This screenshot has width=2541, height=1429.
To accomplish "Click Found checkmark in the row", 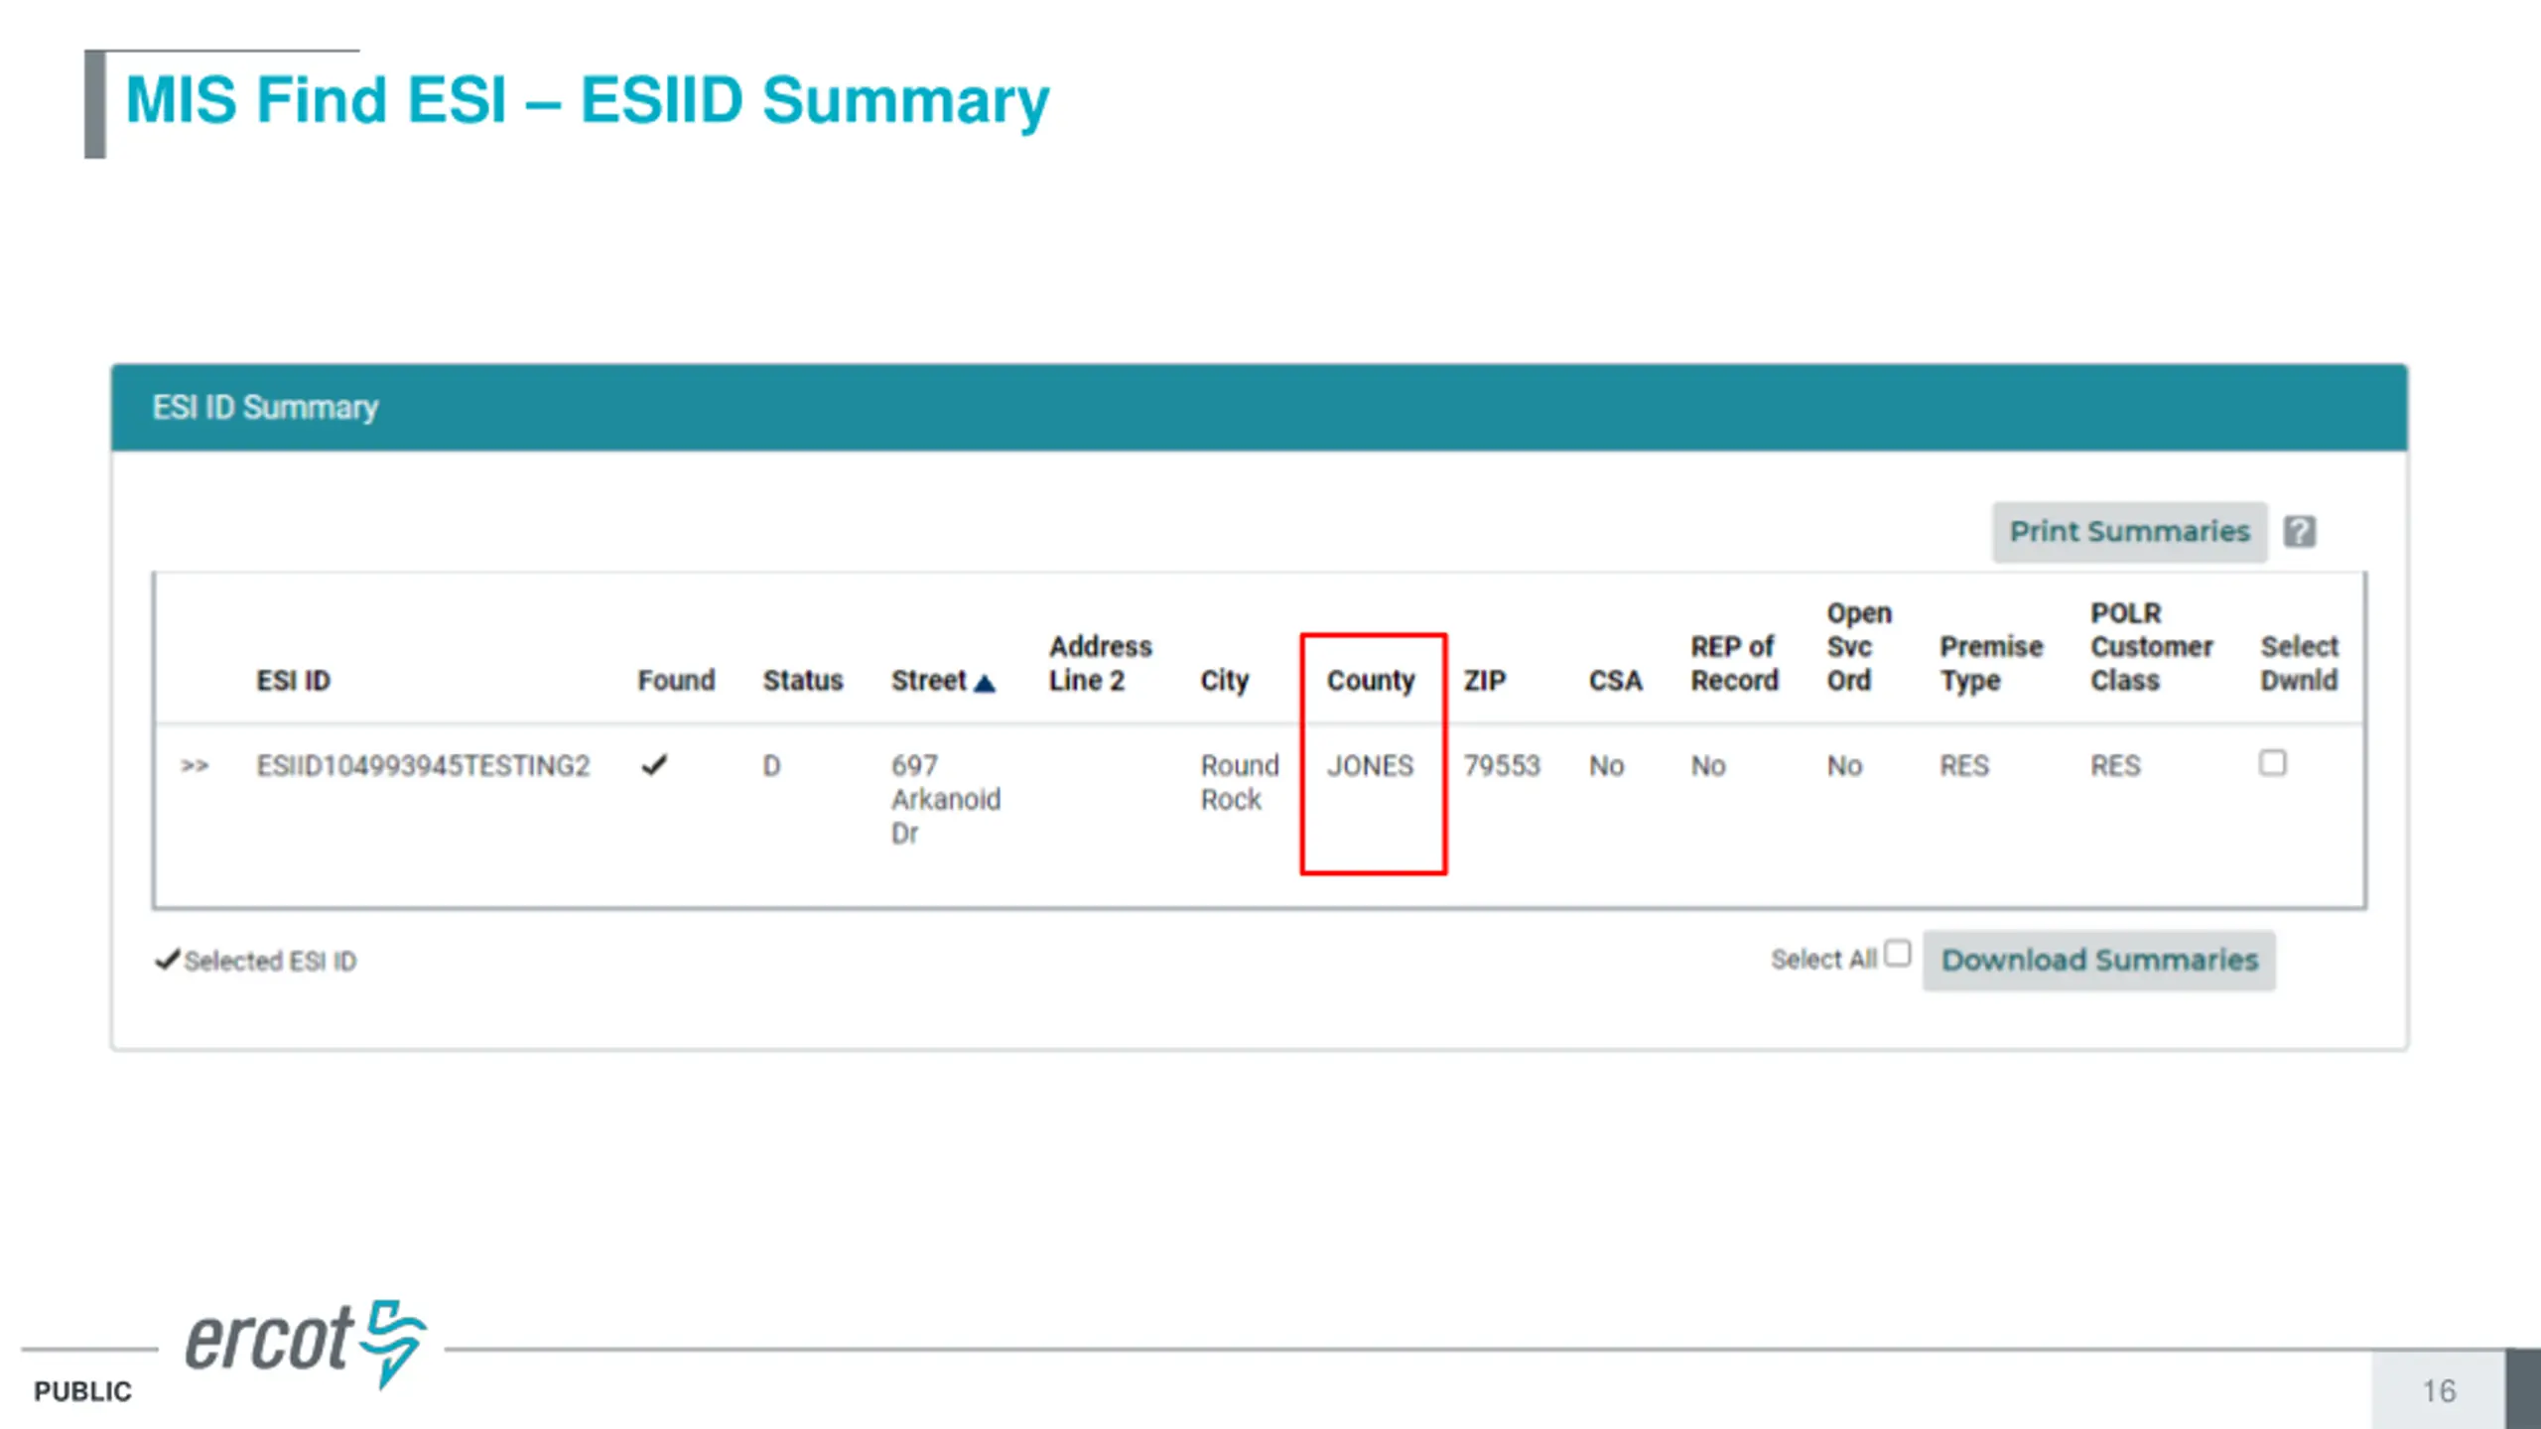I will (654, 765).
